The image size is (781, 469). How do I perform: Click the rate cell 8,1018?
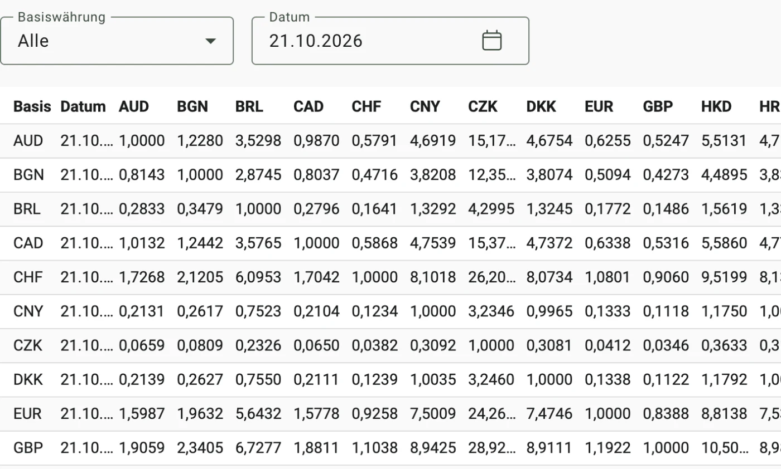[433, 277]
